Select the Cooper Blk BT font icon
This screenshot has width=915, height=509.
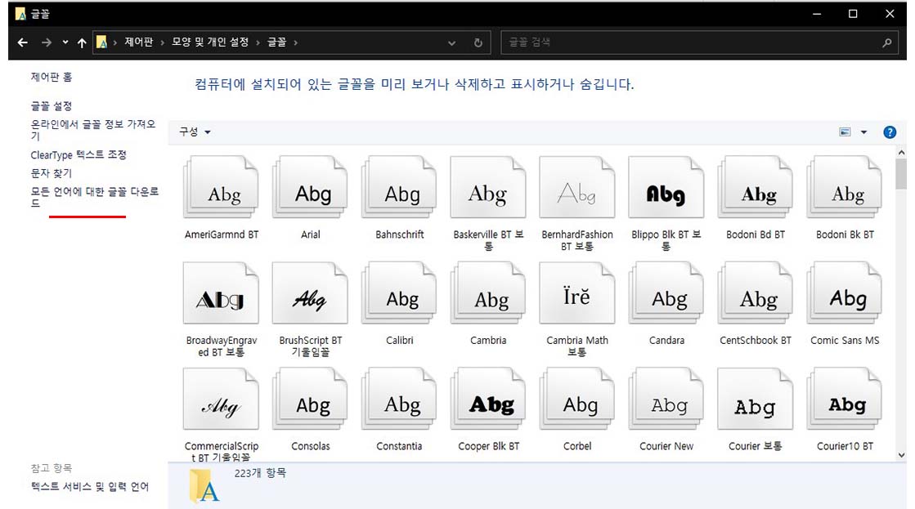click(488, 400)
